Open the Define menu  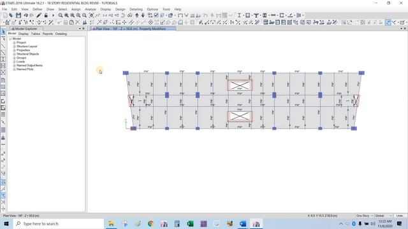[x=37, y=9]
